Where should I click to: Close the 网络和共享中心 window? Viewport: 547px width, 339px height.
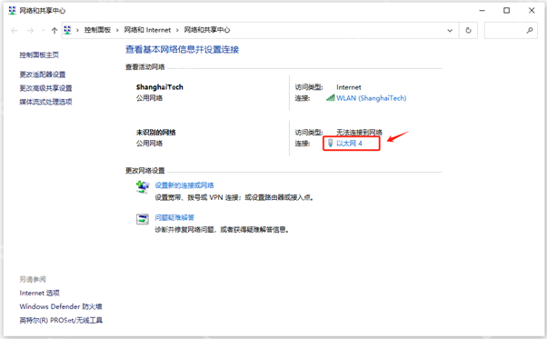[532, 11]
